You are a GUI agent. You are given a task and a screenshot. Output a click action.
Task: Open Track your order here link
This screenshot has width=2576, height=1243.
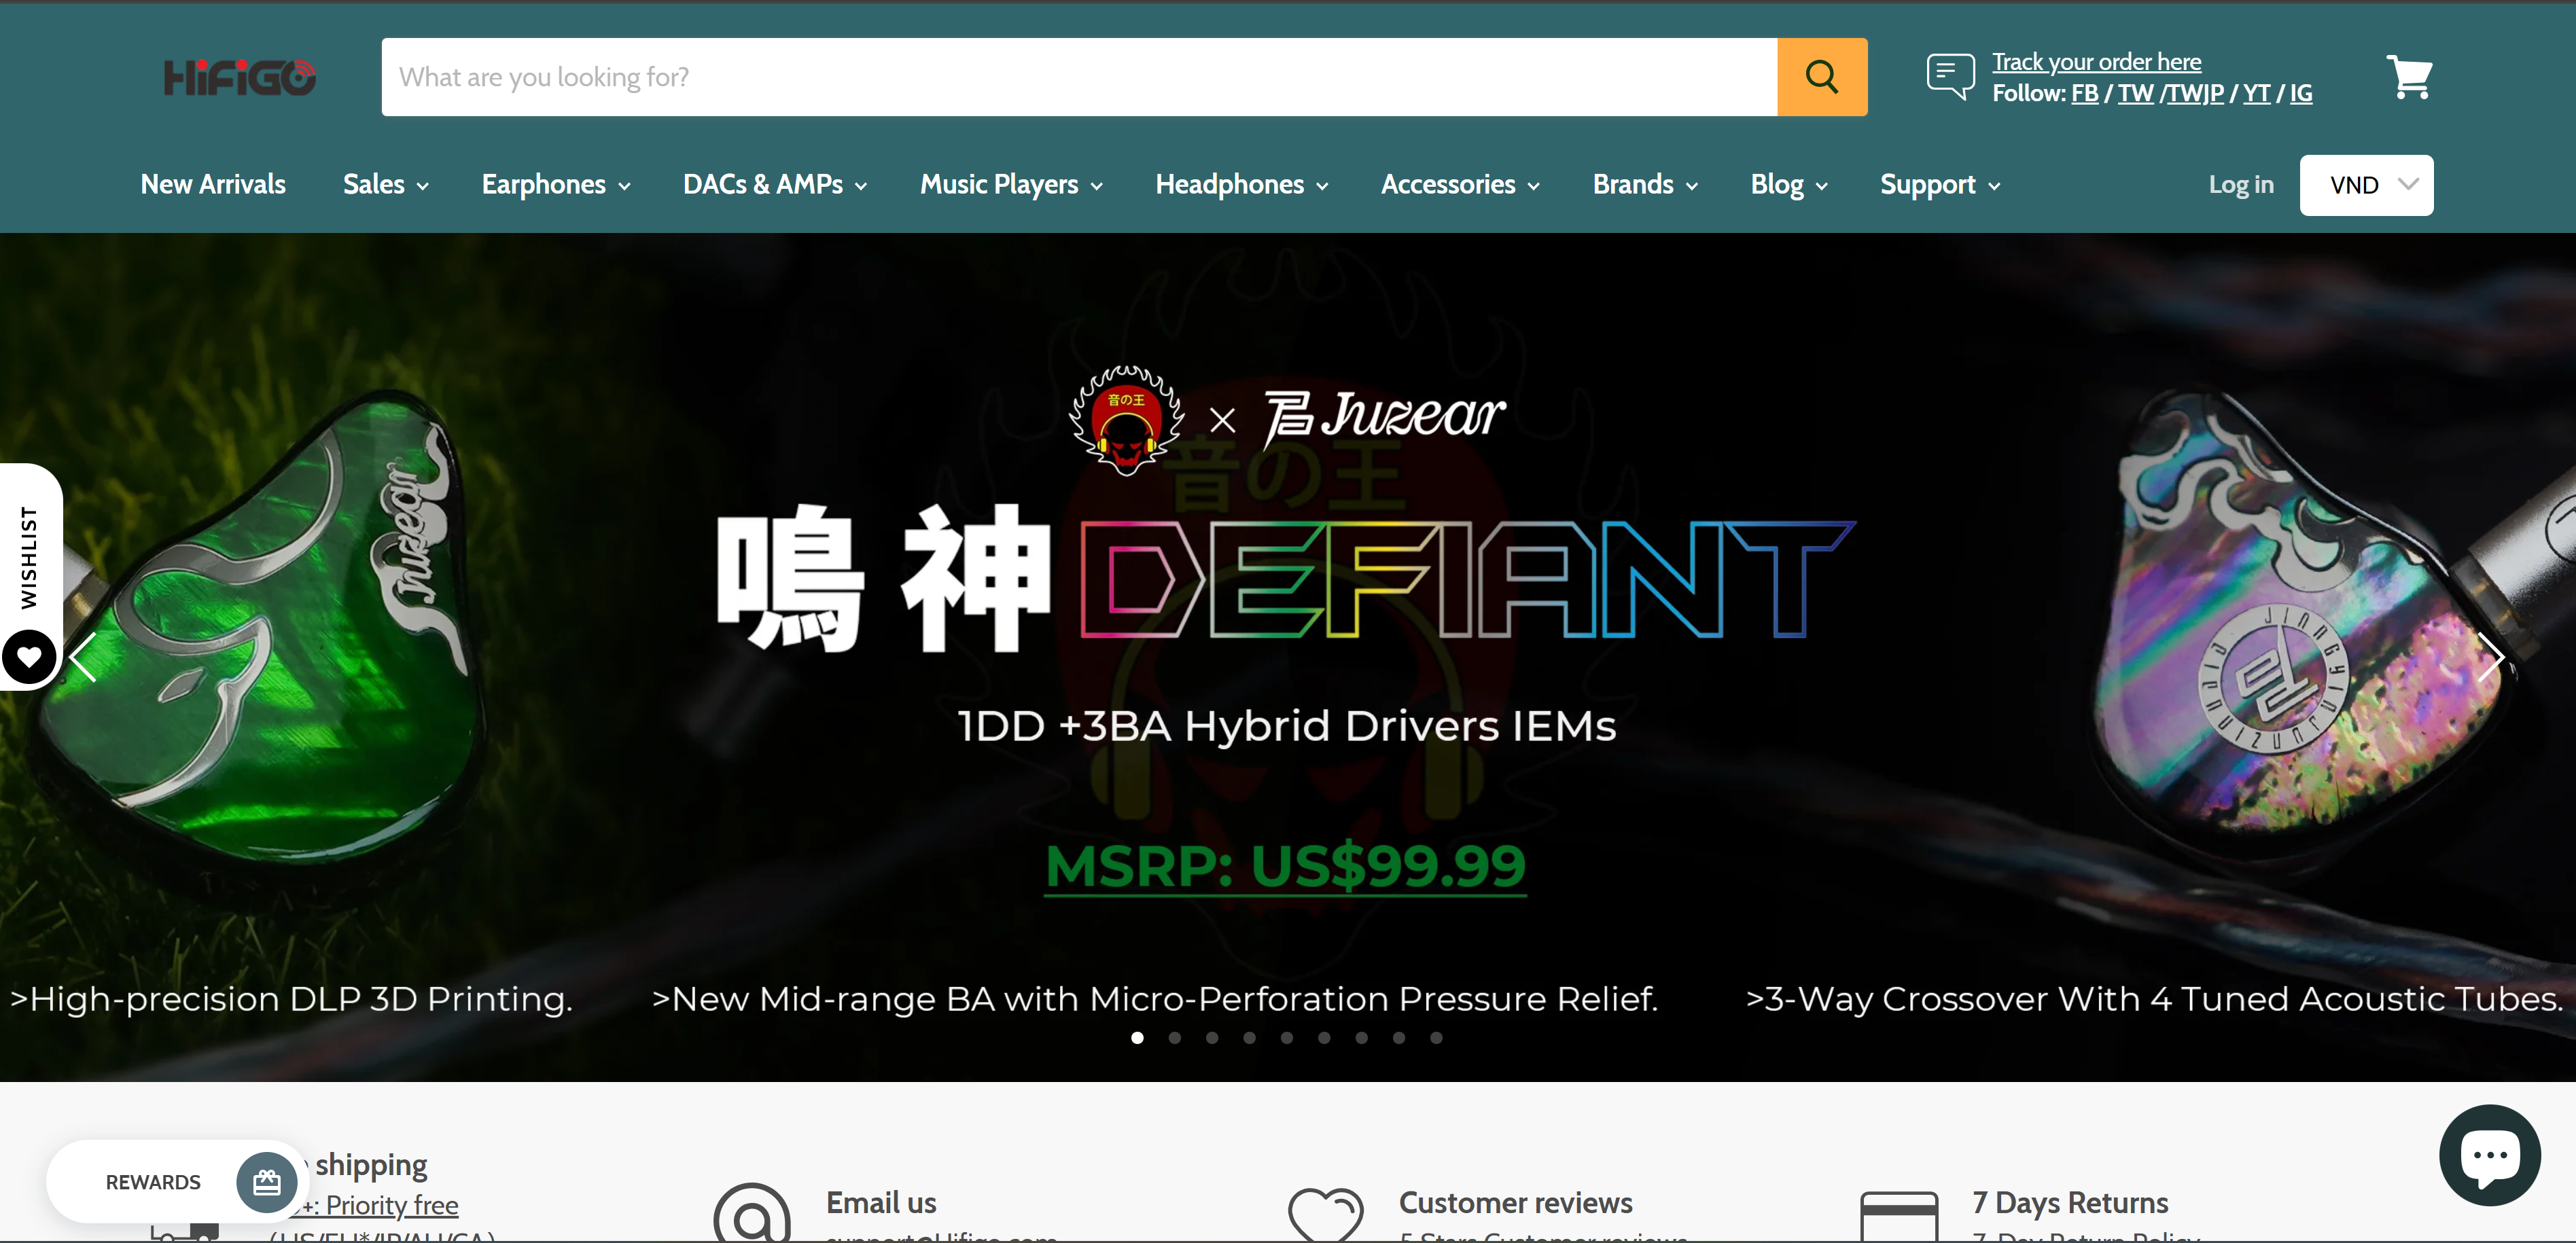click(x=2096, y=61)
